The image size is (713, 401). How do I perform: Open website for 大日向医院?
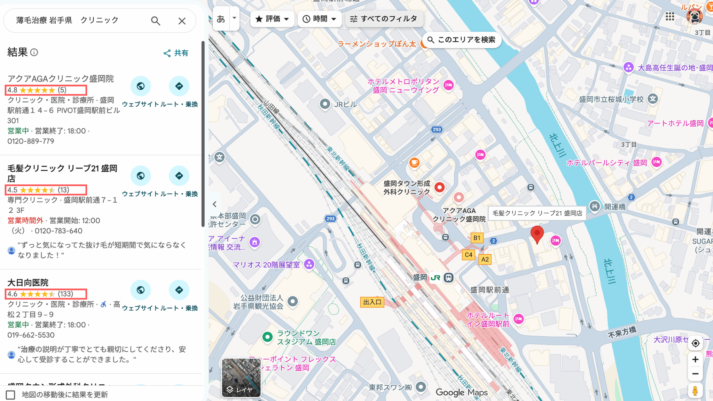[141, 290]
